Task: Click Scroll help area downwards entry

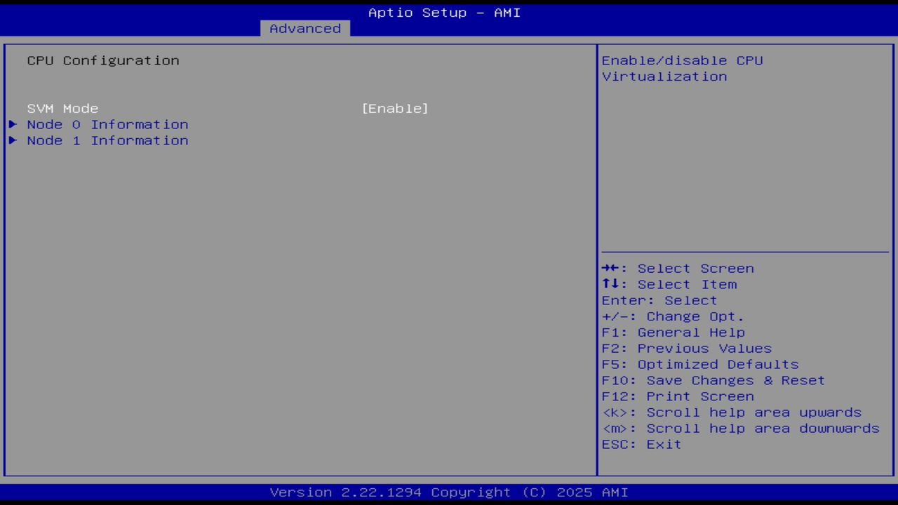Action: coord(740,428)
